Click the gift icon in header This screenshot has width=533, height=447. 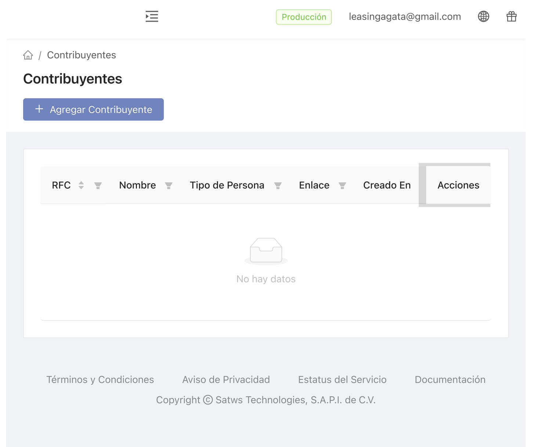coord(511,17)
